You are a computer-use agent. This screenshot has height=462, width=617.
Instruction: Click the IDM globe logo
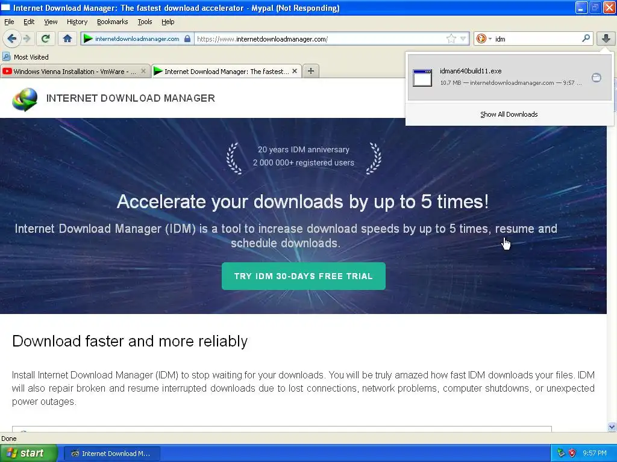tap(25, 99)
